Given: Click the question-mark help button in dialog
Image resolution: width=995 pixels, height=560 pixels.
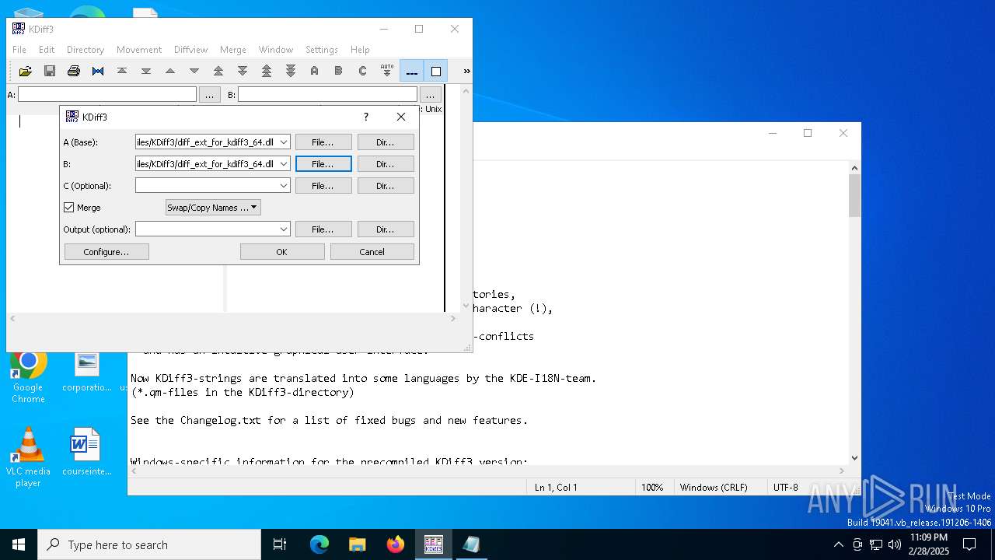Looking at the screenshot, I should pos(366,117).
